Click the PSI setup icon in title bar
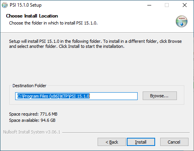This screenshot has height=151, width=194. pos(5,5)
